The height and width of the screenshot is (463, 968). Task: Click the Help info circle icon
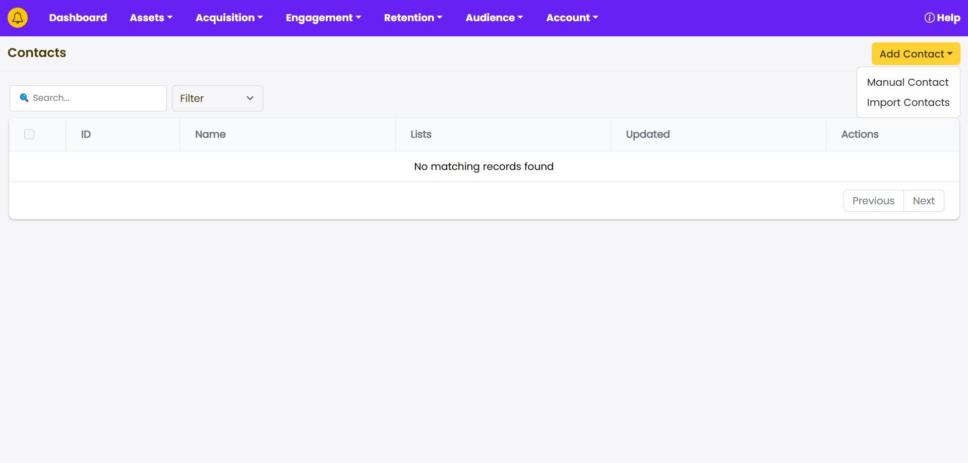point(929,18)
